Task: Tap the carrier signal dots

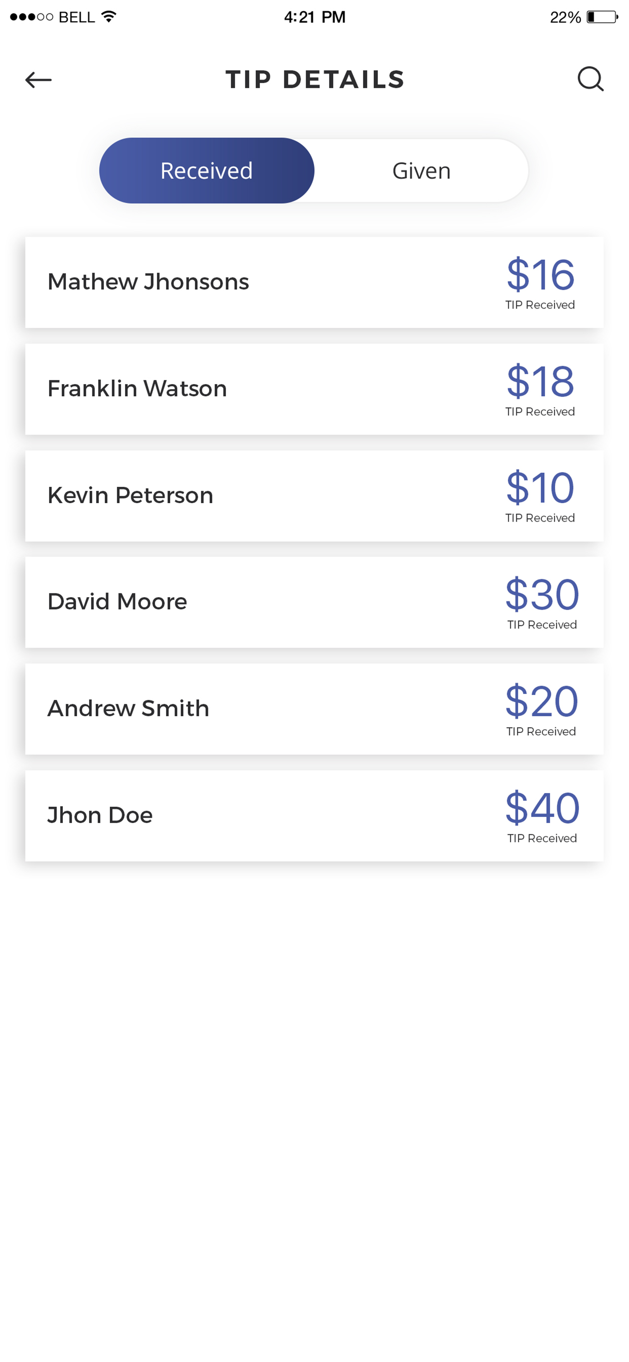Action: point(32,17)
